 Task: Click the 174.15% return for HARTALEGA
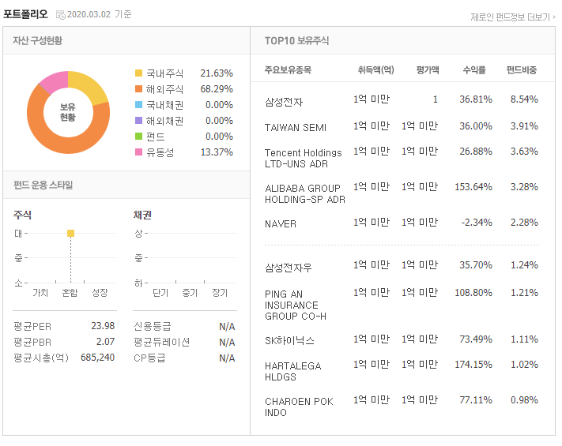click(473, 365)
